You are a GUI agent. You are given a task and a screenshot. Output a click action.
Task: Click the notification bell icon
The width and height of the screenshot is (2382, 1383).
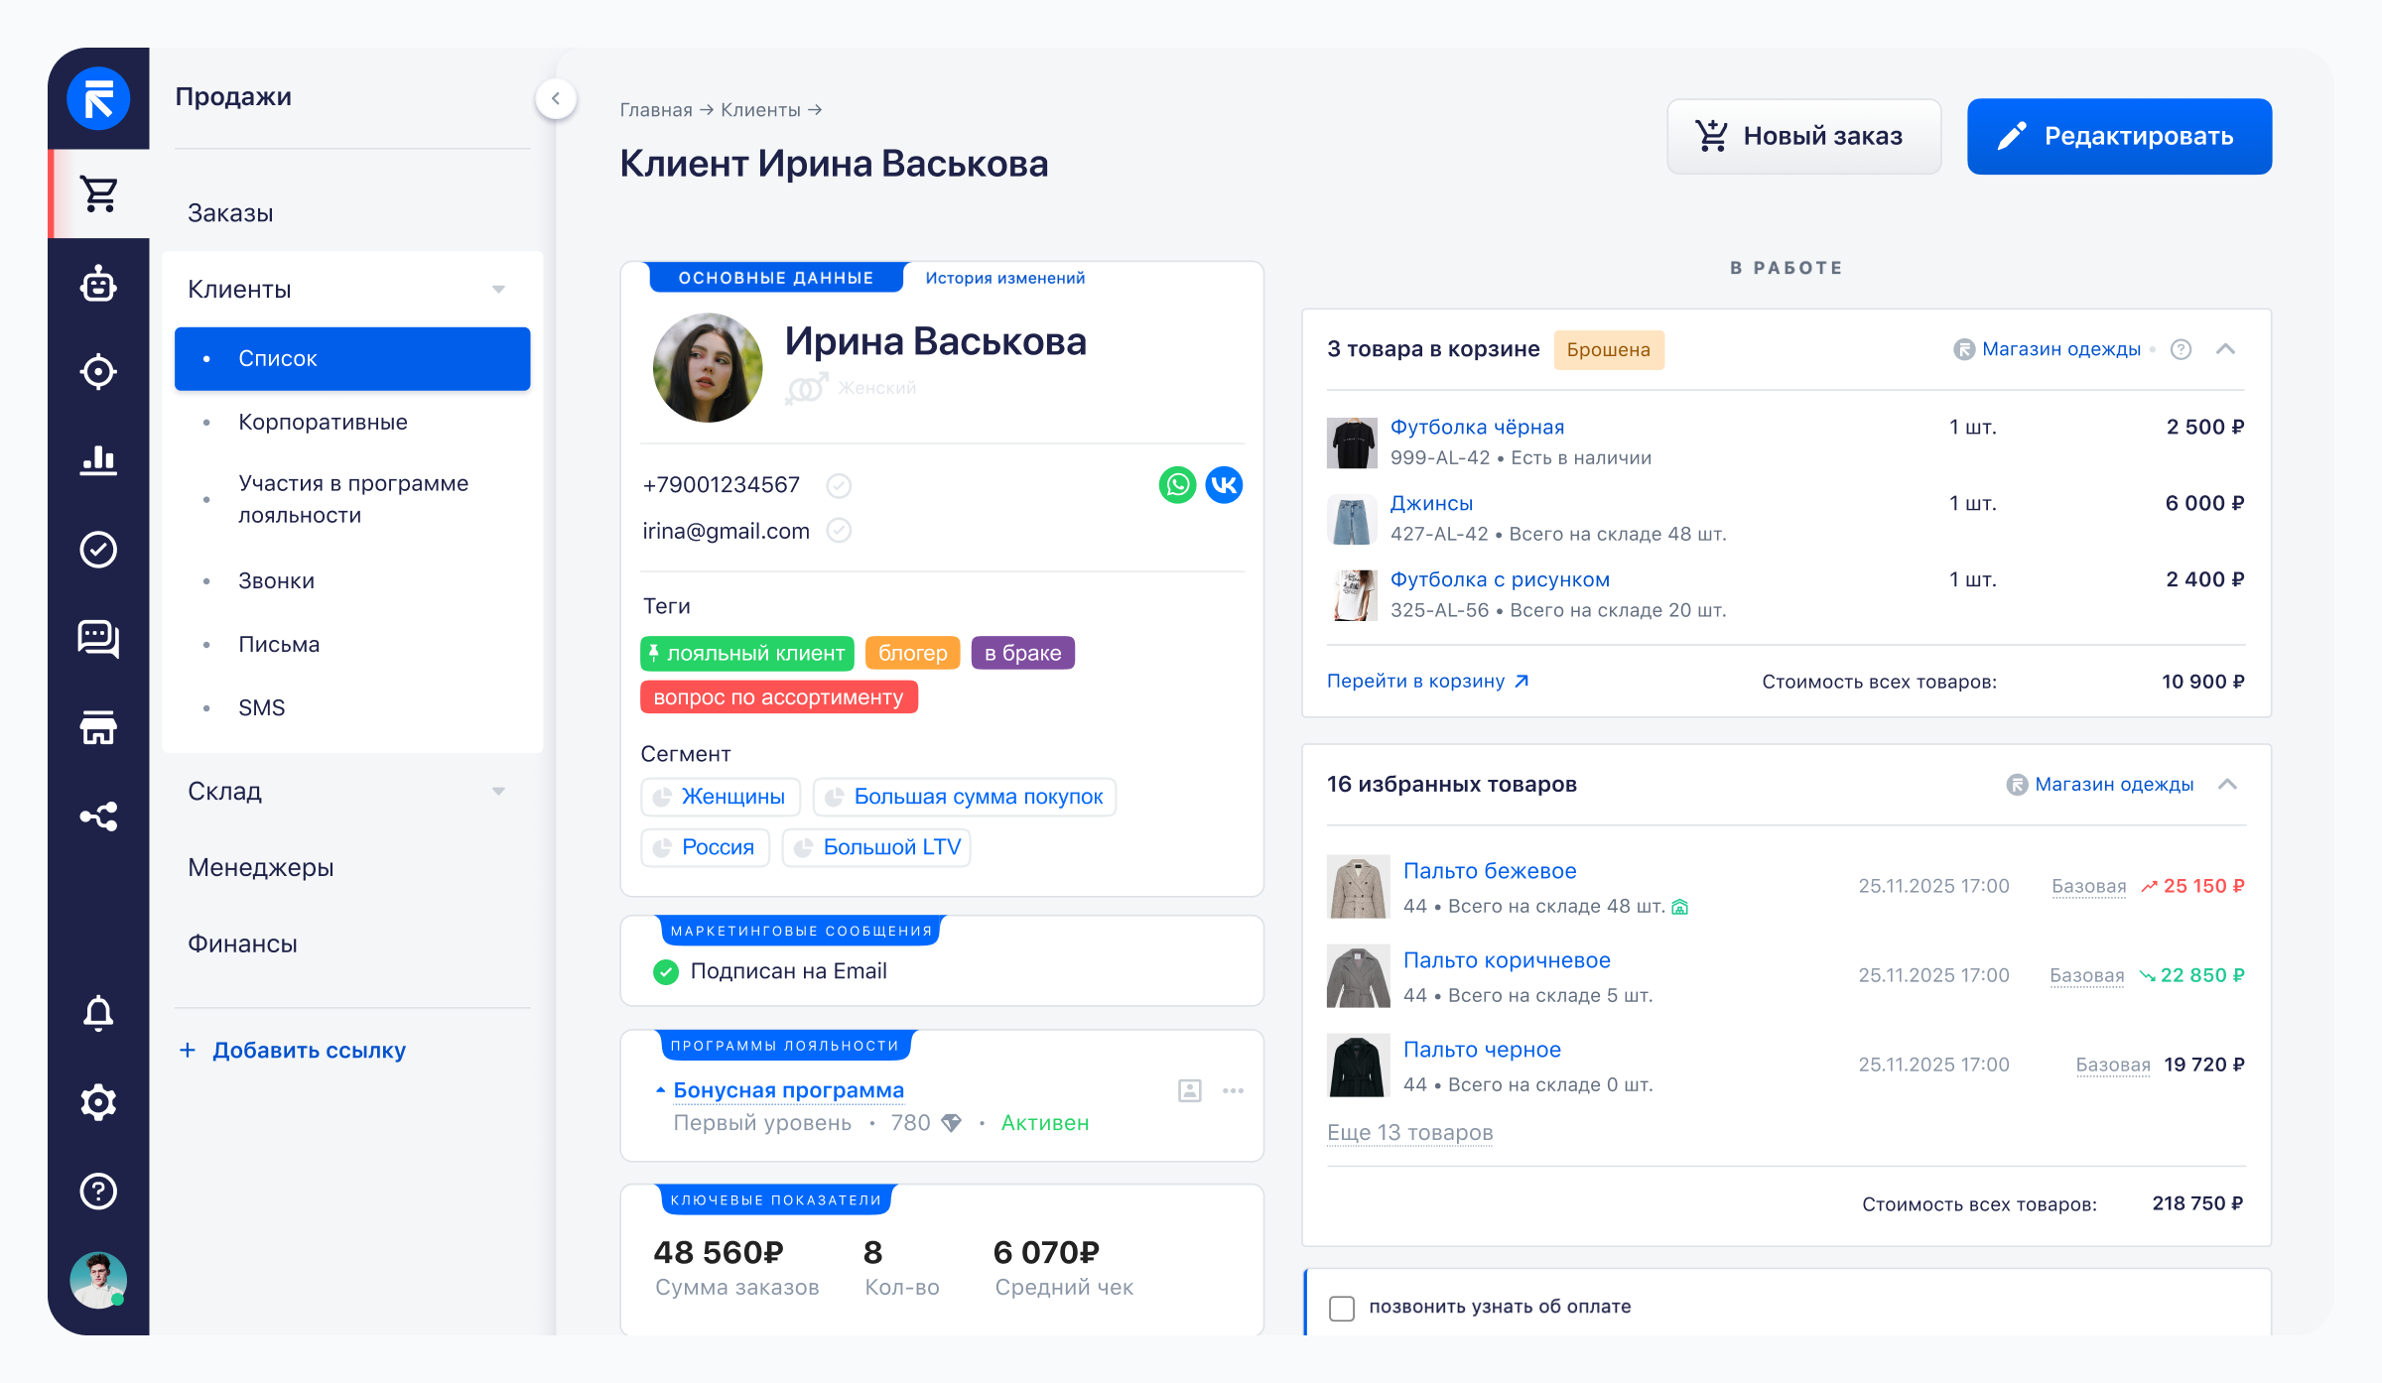(x=98, y=1014)
